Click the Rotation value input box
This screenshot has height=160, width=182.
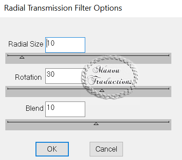(x=65, y=76)
